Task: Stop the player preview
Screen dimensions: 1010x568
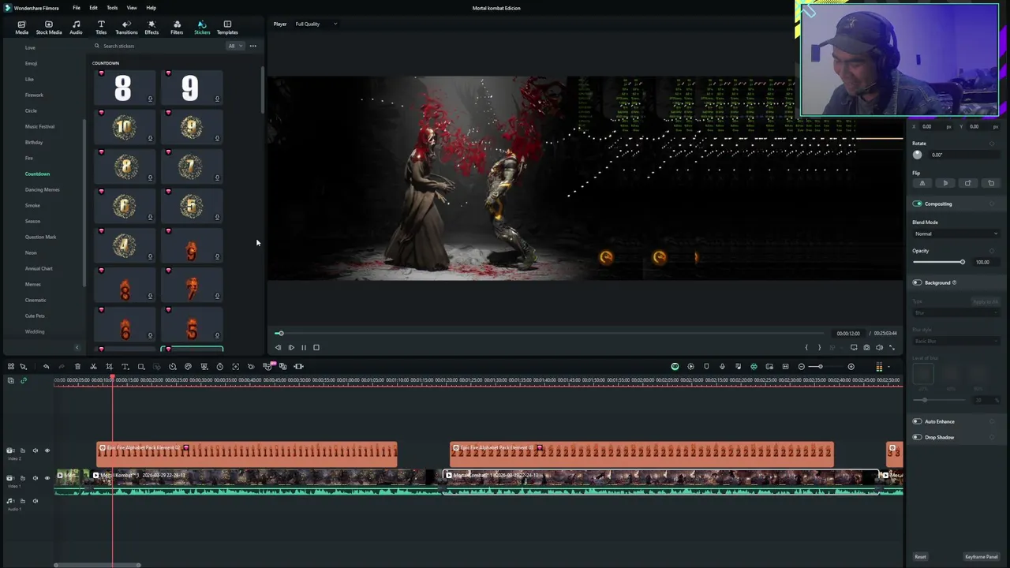Action: (x=316, y=348)
